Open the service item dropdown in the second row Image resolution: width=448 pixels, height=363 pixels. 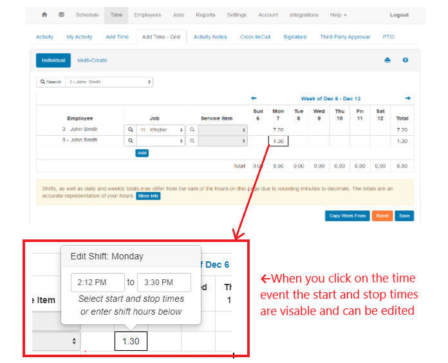click(x=223, y=141)
